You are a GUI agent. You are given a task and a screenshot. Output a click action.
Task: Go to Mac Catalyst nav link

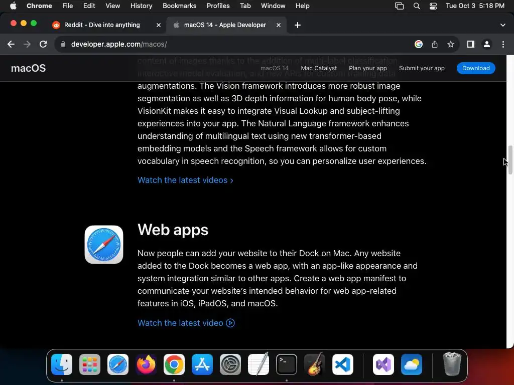[319, 68]
